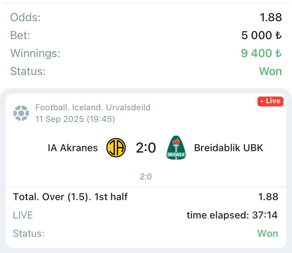The height and width of the screenshot is (253, 292).
Task: Click the 1.88 odds in the selection row
Action: point(268,197)
